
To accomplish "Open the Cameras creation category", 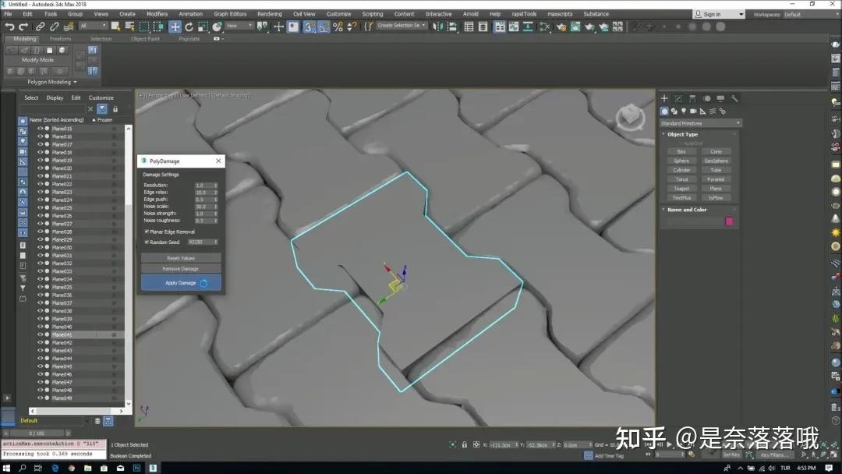I will tap(693, 111).
